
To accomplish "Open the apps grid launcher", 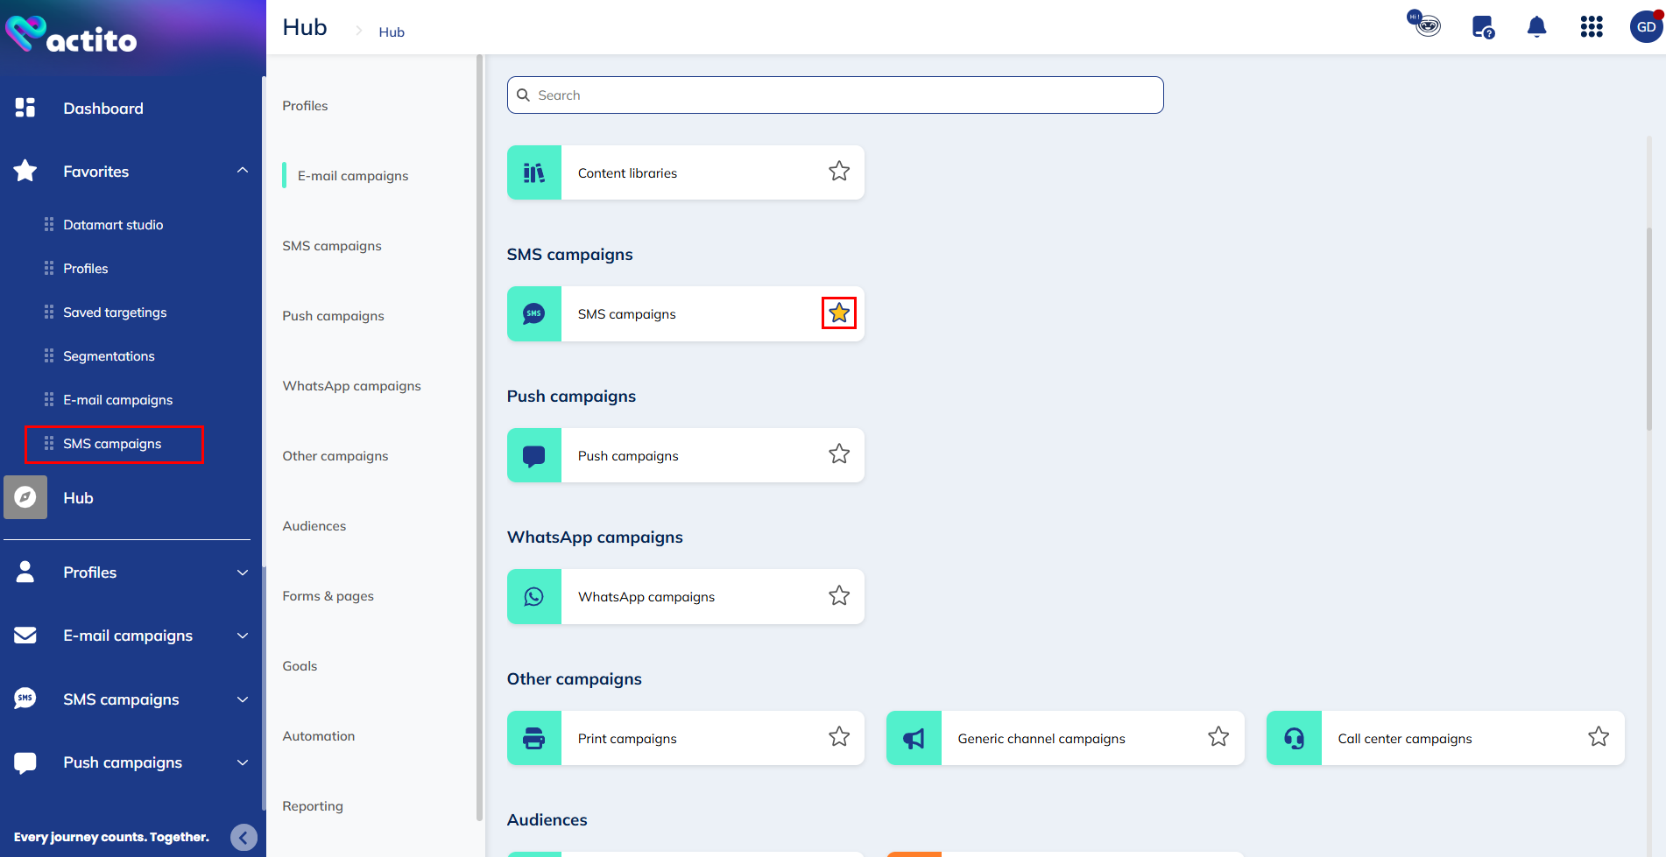I will (1592, 26).
